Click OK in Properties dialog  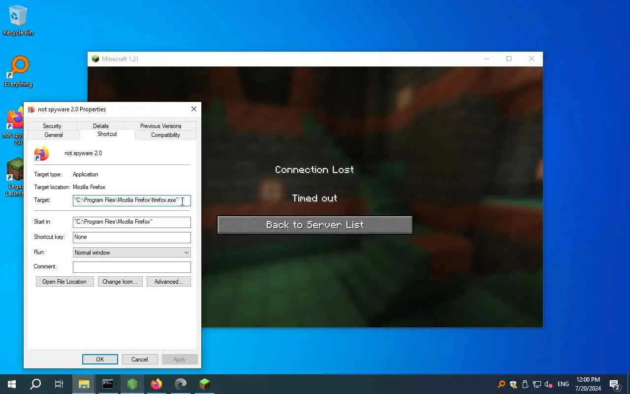click(100, 360)
